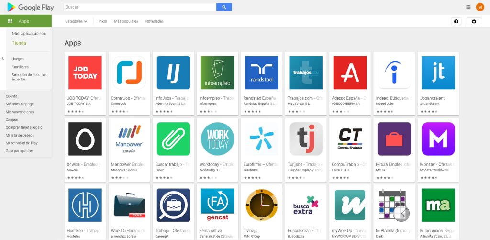Viewport: 490px width, 240px height.
Task: Open the orange user account avatar
Action: pyautogui.click(x=480, y=7)
